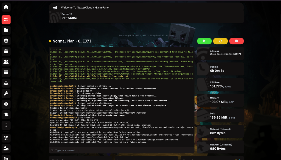Click the Server marked as offline line
This screenshot has height=160, width=281.
click(x=80, y=86)
